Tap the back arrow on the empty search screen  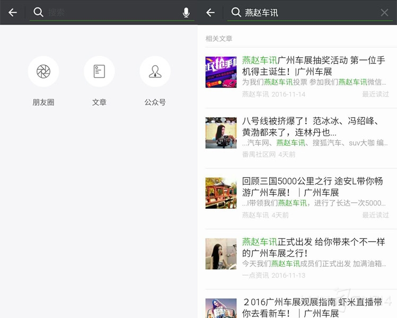pyautogui.click(x=12, y=12)
